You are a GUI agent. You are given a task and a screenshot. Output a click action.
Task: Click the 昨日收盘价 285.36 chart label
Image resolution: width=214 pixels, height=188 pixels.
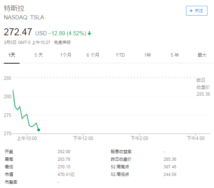(x=203, y=87)
